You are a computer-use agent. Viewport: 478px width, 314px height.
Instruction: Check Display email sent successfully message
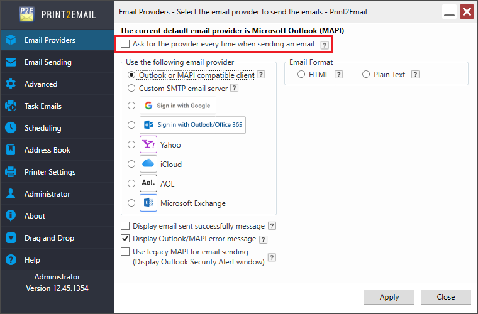[x=125, y=226]
